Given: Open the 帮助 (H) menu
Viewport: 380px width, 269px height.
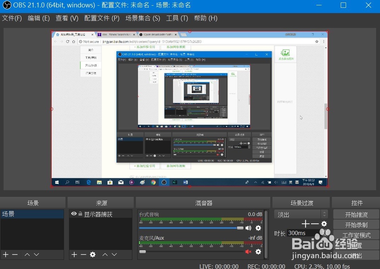Looking at the screenshot, I should [206, 18].
